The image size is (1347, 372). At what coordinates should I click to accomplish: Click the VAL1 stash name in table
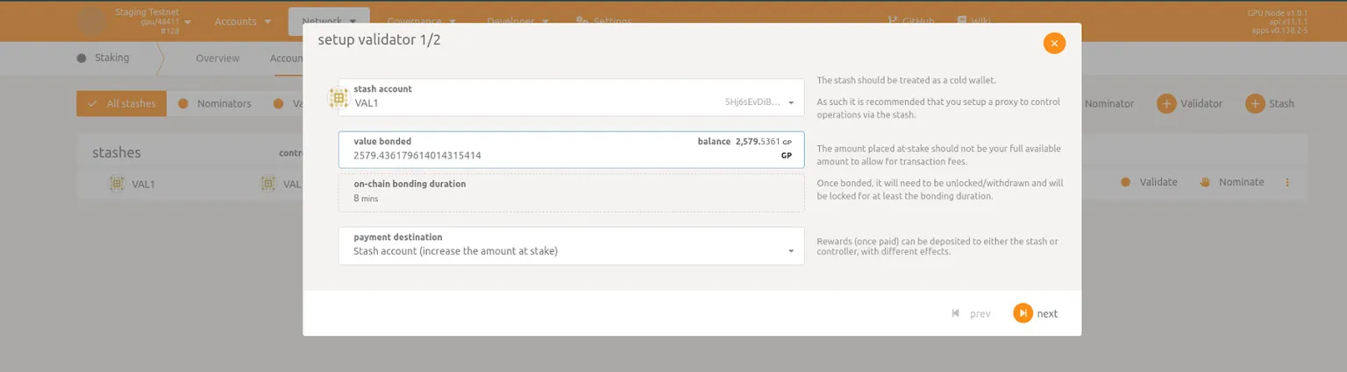pyautogui.click(x=145, y=184)
